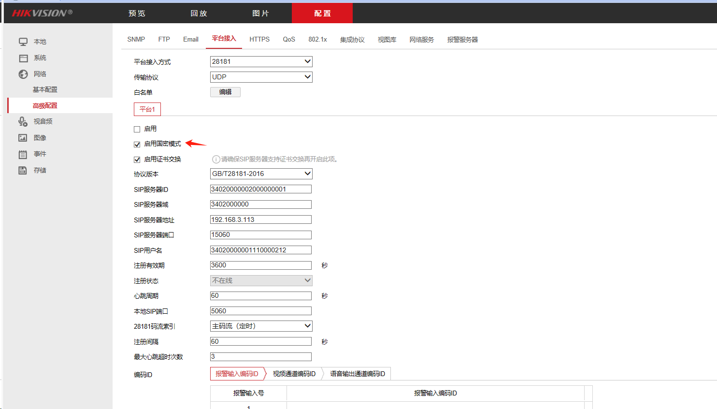The width and height of the screenshot is (717, 409).
Task: Switch to the 回放 tab
Action: point(199,13)
